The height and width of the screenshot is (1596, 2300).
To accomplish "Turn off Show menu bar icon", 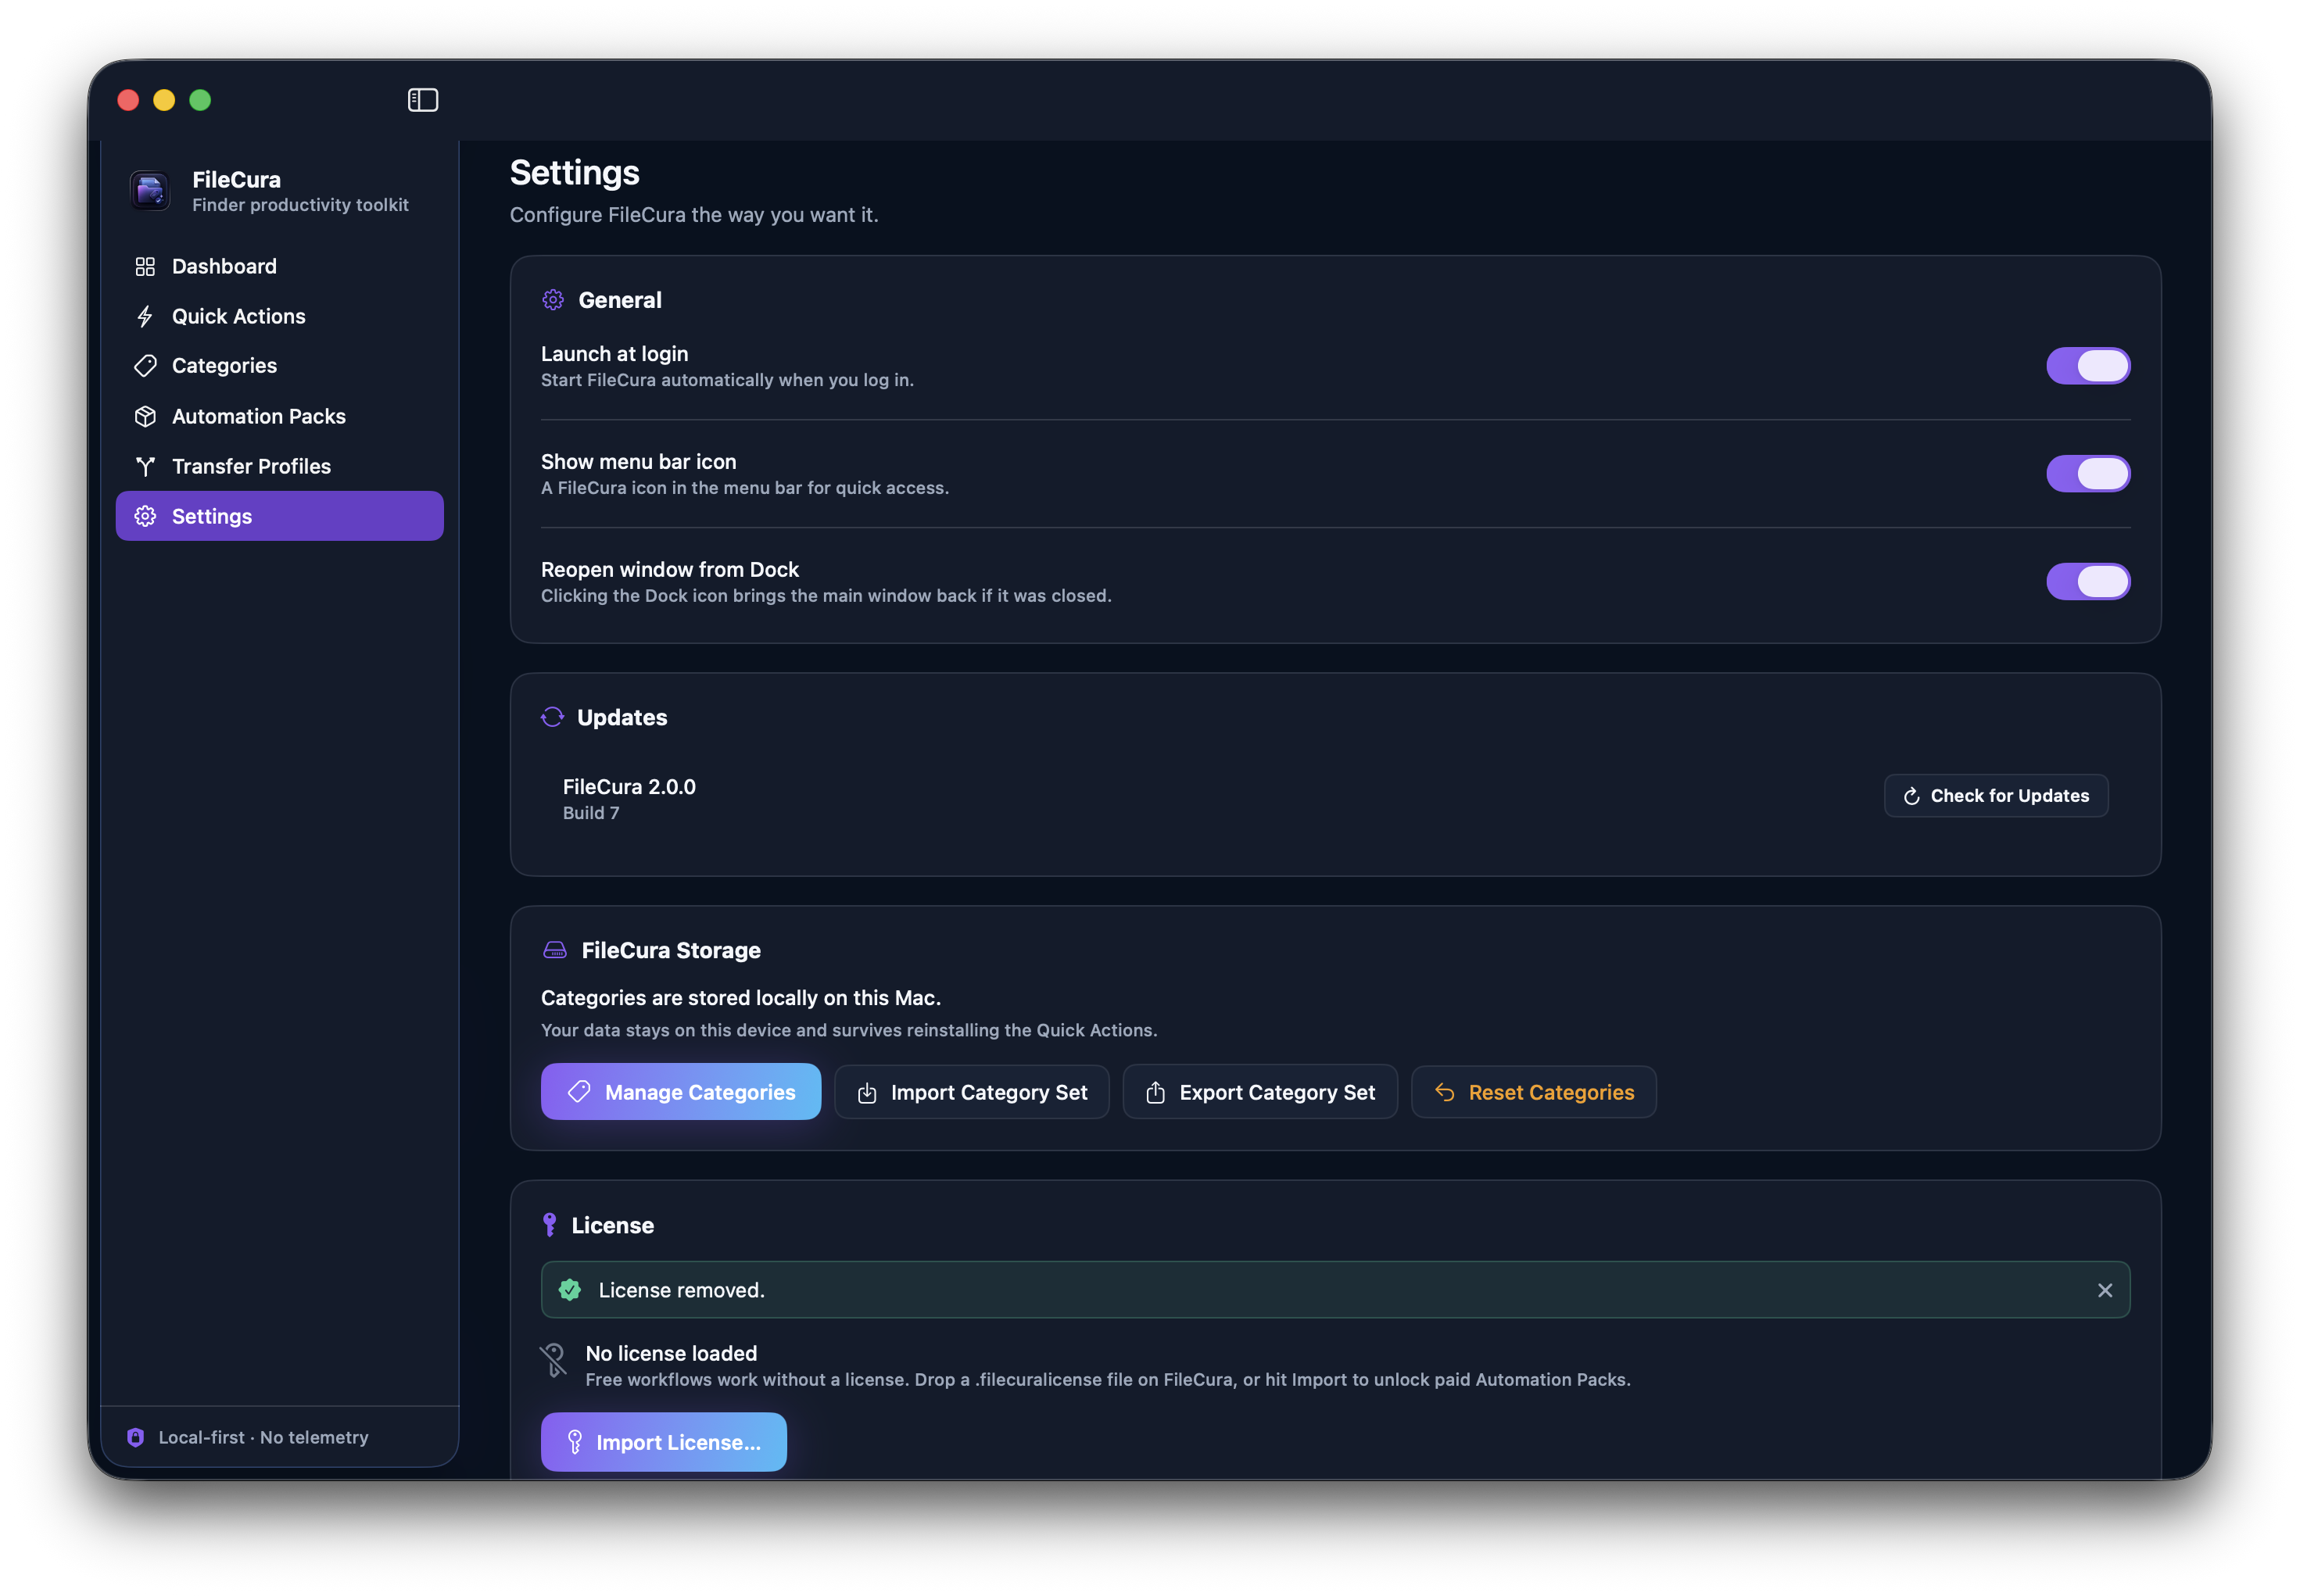I will coord(2088,474).
